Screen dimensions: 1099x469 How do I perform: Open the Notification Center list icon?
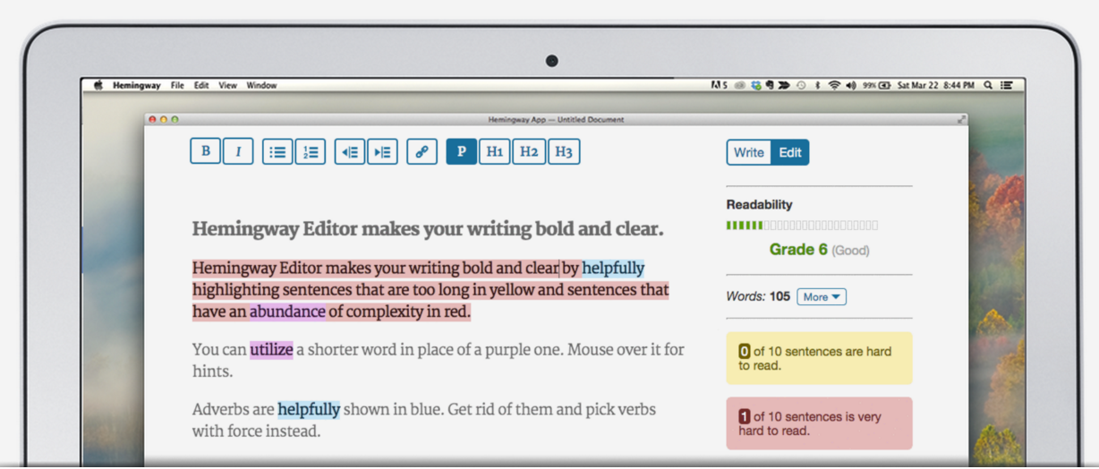point(1006,85)
